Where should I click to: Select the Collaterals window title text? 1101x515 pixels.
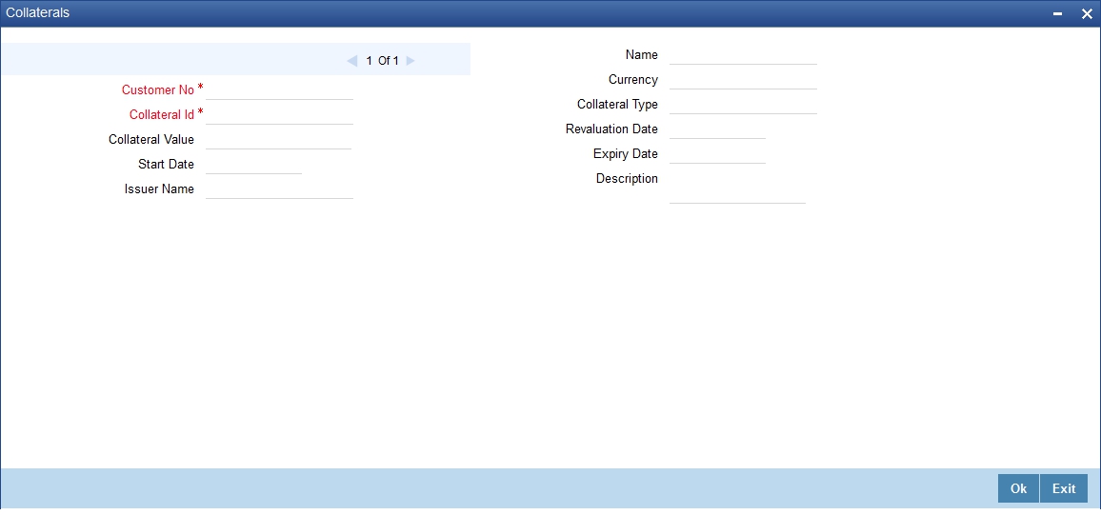pos(38,12)
